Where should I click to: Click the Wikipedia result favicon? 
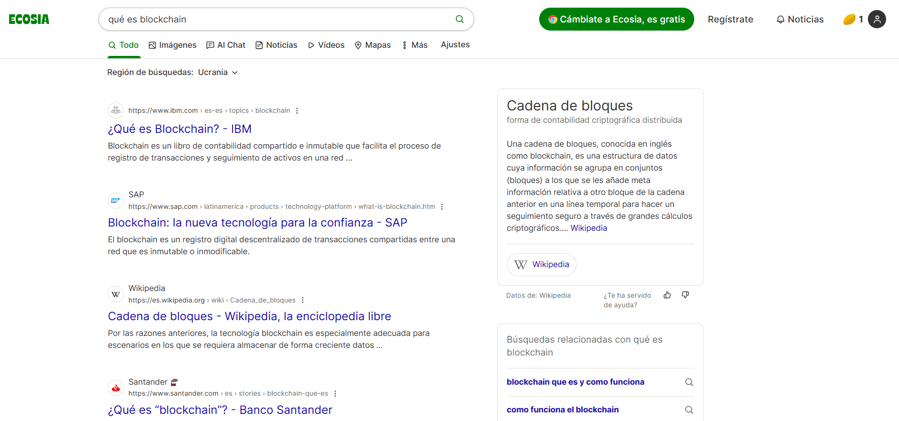point(116,294)
